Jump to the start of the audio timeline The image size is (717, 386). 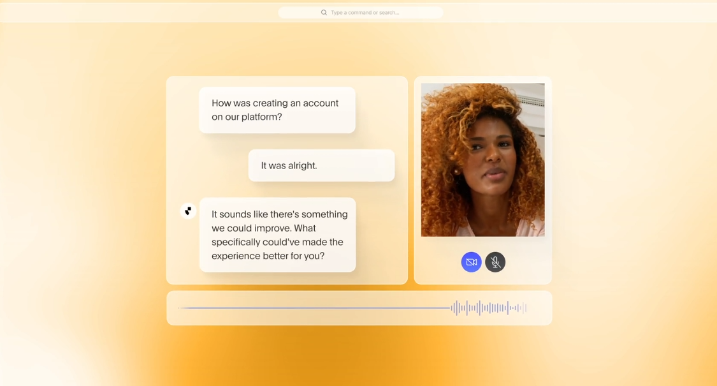(x=179, y=308)
